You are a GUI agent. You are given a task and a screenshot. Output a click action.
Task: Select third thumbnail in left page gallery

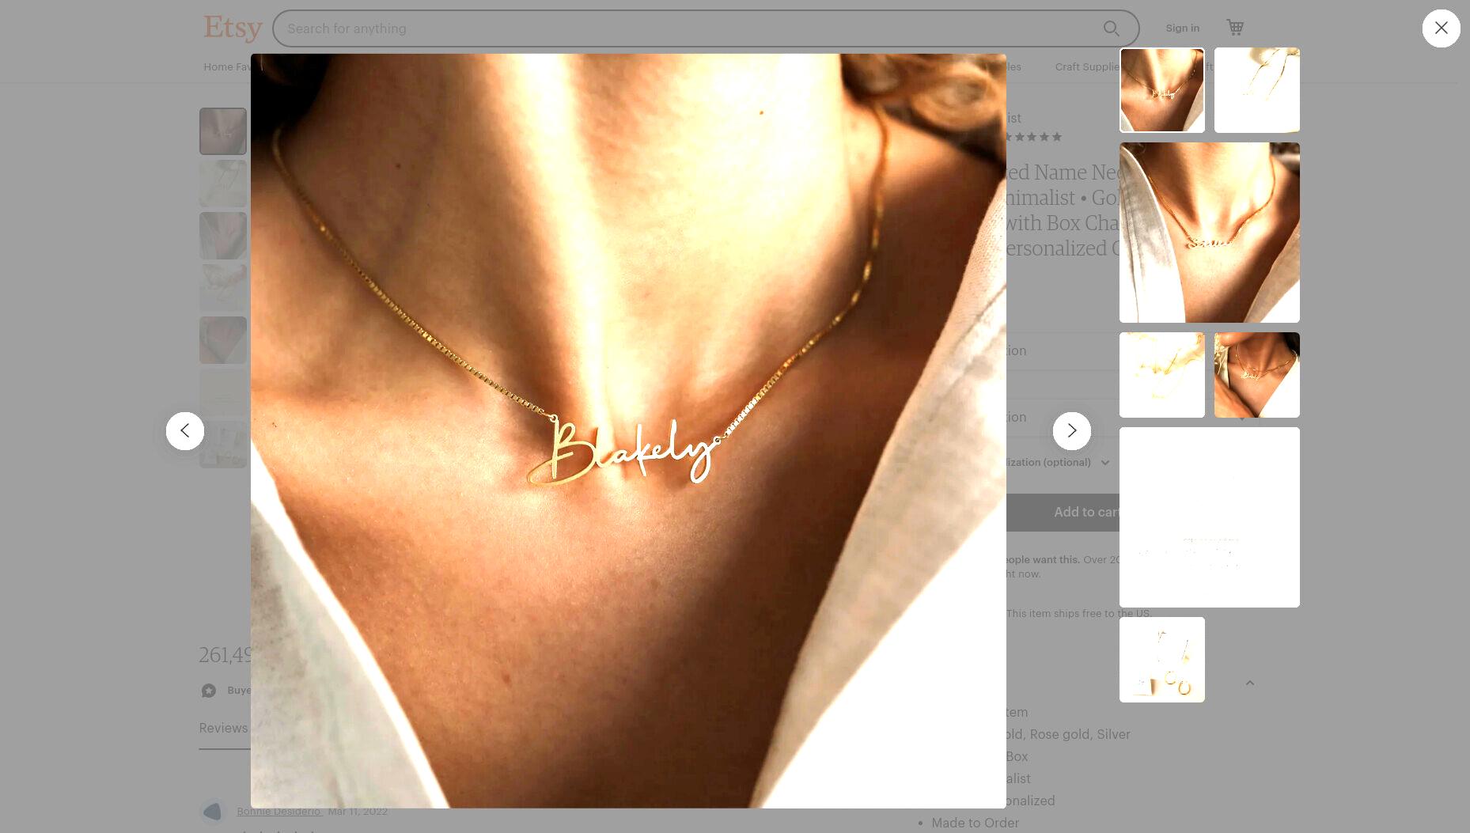[223, 236]
